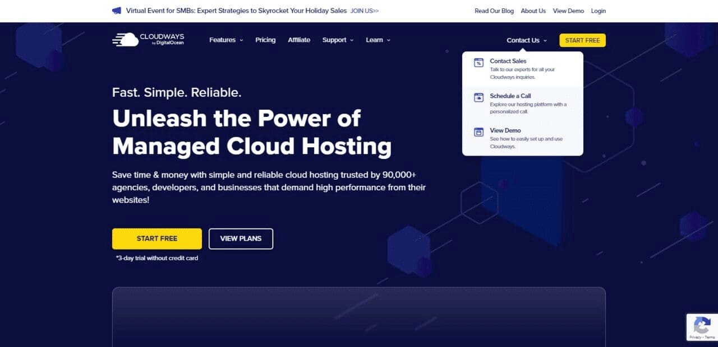Screen dimensions: 718x347
Task: Click the reCAPTCHA badge icon
Action: 702,325
